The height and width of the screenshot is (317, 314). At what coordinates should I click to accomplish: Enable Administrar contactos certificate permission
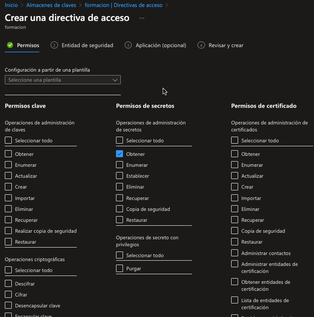tap(235, 253)
